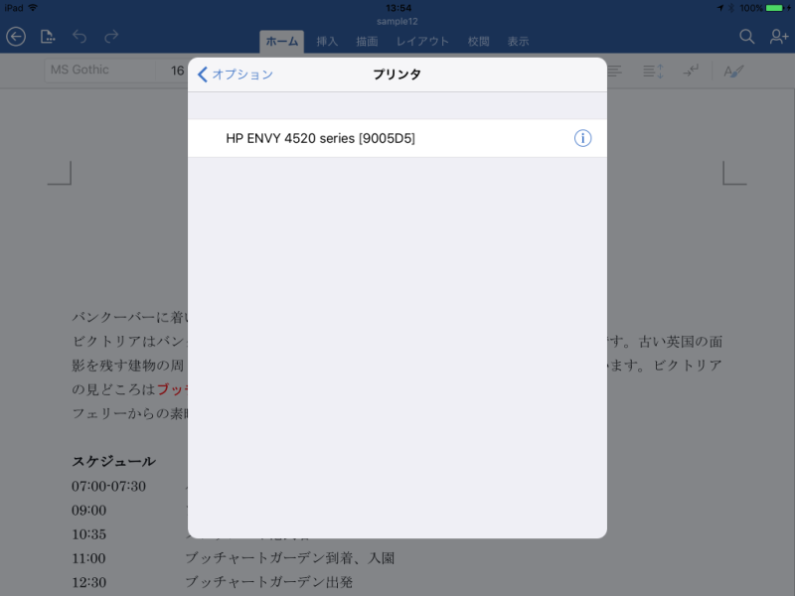Viewport: 795px width, 596px height.
Task: Tap 09:00 in schedule
Action: click(88, 511)
